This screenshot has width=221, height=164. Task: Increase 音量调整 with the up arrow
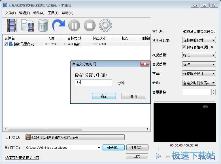coord(214,90)
